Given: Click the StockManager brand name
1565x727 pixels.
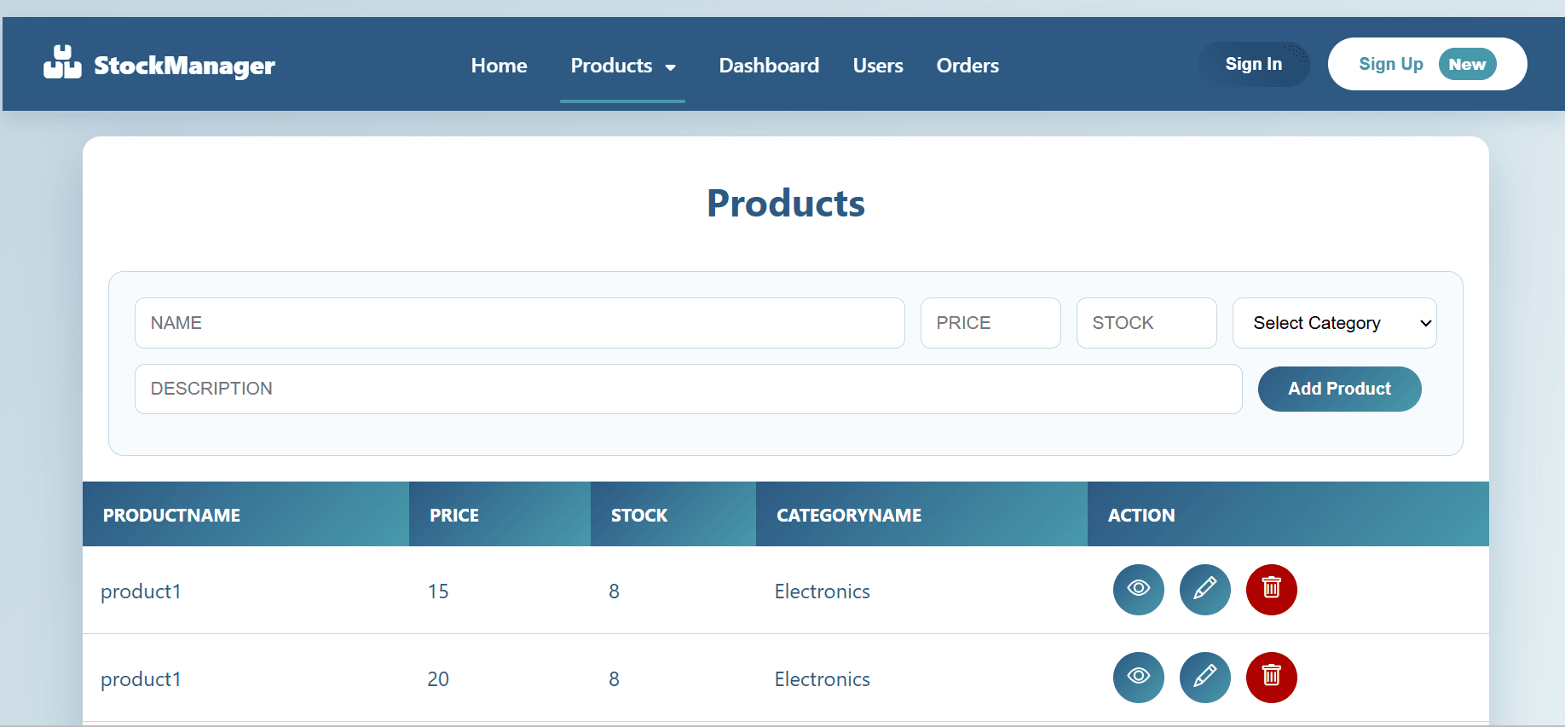Looking at the screenshot, I should (x=184, y=66).
